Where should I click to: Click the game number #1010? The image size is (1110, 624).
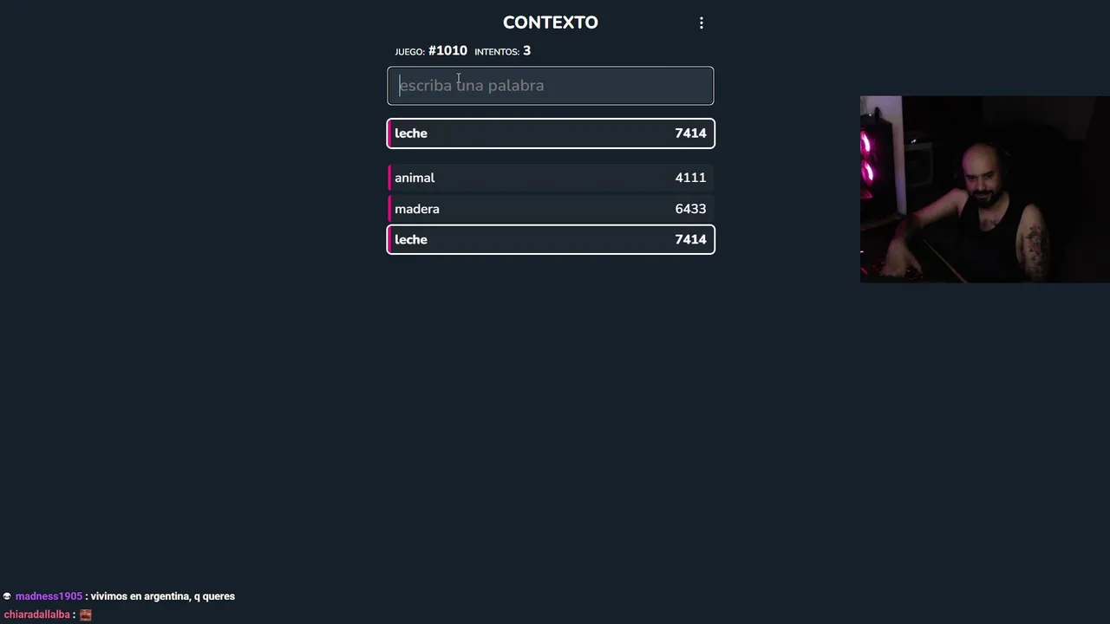(x=447, y=51)
